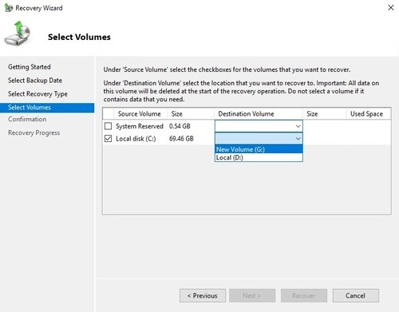
Task: Click the Recovery Wizard title bar icon
Action: (x=9, y=8)
